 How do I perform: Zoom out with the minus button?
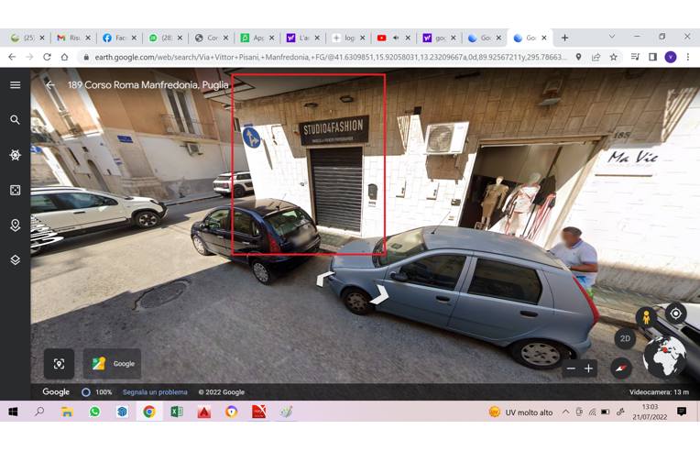click(571, 368)
